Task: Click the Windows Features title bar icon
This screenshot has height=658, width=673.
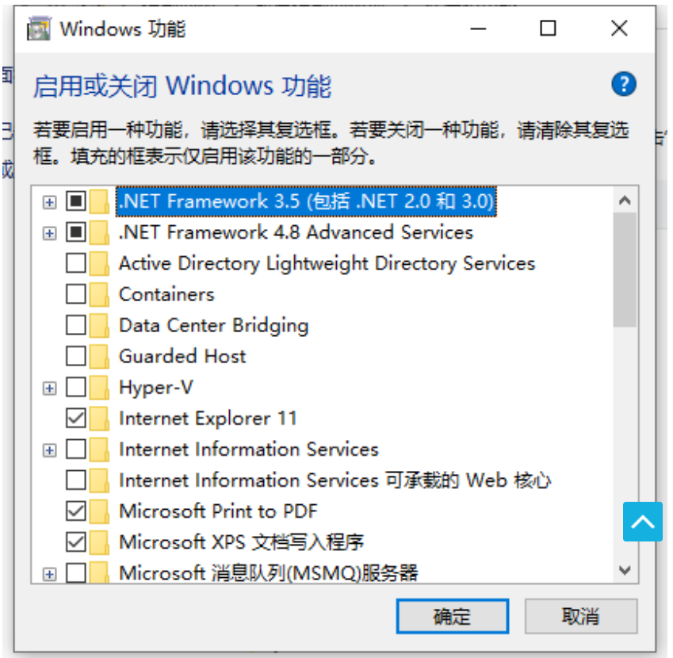Action: (x=38, y=29)
